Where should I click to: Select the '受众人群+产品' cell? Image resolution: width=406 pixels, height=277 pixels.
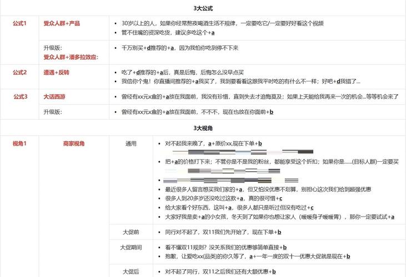pyautogui.click(x=62, y=23)
